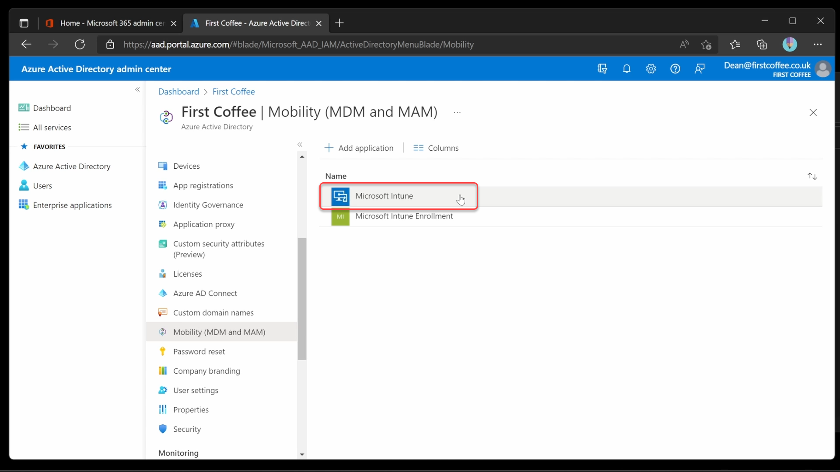
Task: Open the ellipsis menu next to page title
Action: (x=457, y=113)
